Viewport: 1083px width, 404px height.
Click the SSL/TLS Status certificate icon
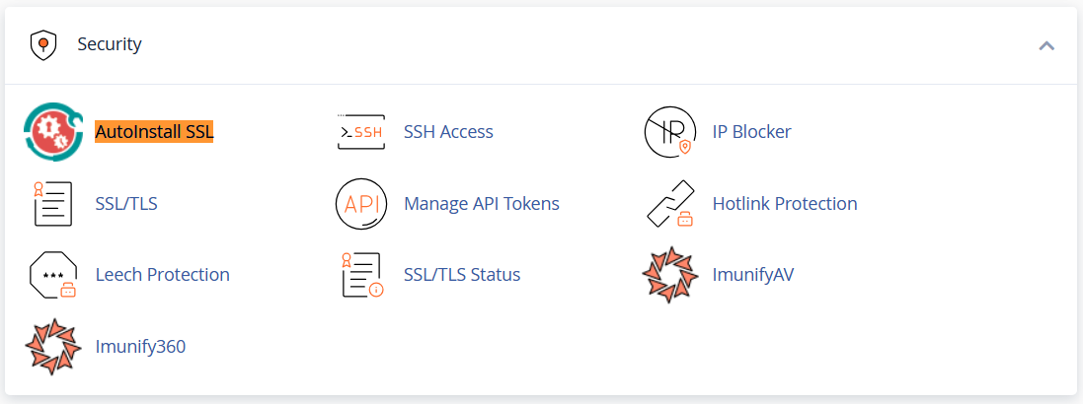pyautogui.click(x=362, y=275)
